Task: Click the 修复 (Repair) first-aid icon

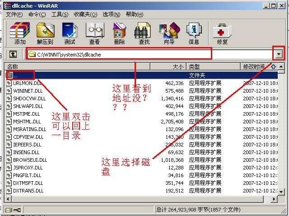Action: [x=222, y=33]
